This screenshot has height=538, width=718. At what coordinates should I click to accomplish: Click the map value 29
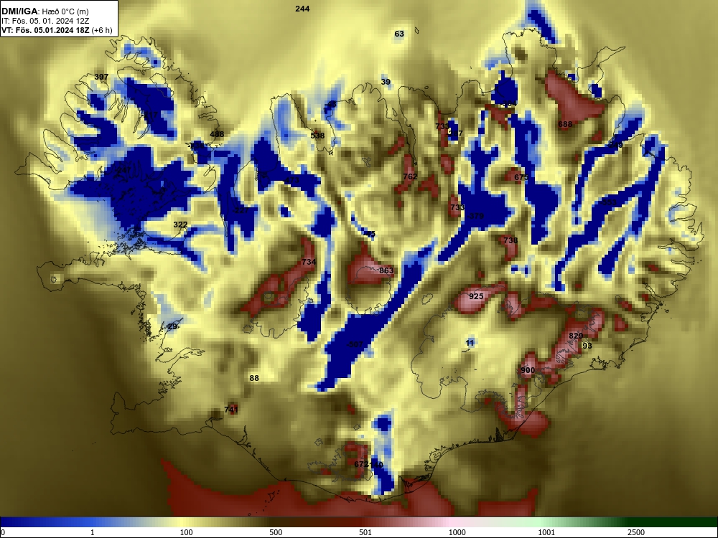(x=172, y=326)
